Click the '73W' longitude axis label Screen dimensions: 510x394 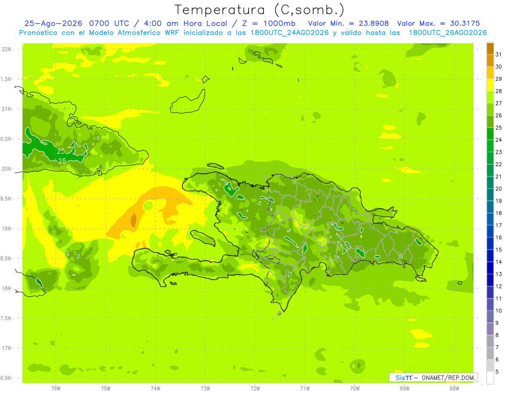(x=205, y=388)
